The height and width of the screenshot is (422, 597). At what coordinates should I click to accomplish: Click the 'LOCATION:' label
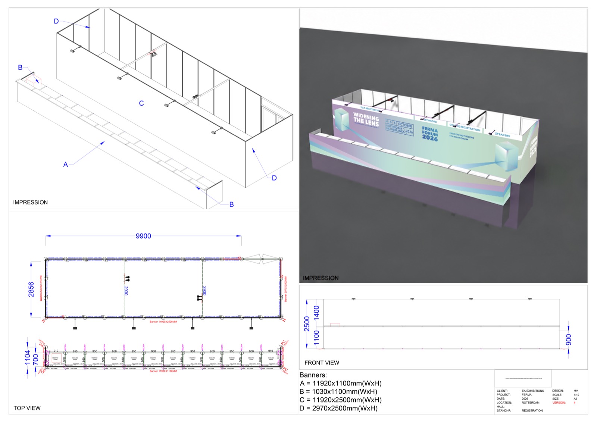504,403
